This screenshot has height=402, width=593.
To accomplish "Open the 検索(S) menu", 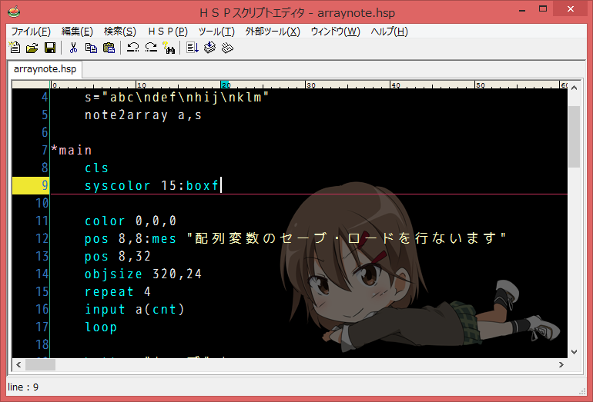I will click(119, 32).
